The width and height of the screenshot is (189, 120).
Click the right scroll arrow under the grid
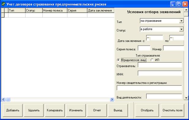point(112,99)
